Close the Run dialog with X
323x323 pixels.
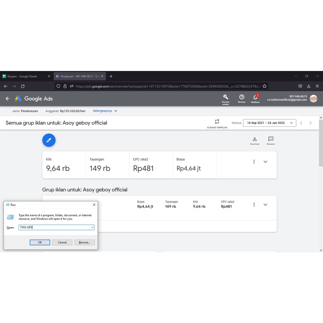point(94,205)
